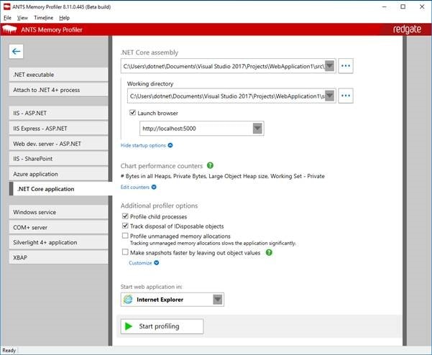Open the Timeline menu
Image resolution: width=432 pixels, height=355 pixels.
pyautogui.click(x=44, y=18)
